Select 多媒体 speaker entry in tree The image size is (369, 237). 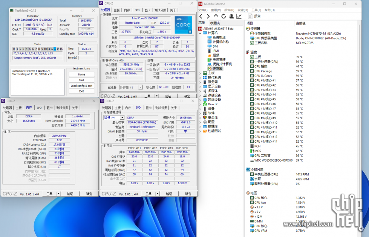point(210,91)
